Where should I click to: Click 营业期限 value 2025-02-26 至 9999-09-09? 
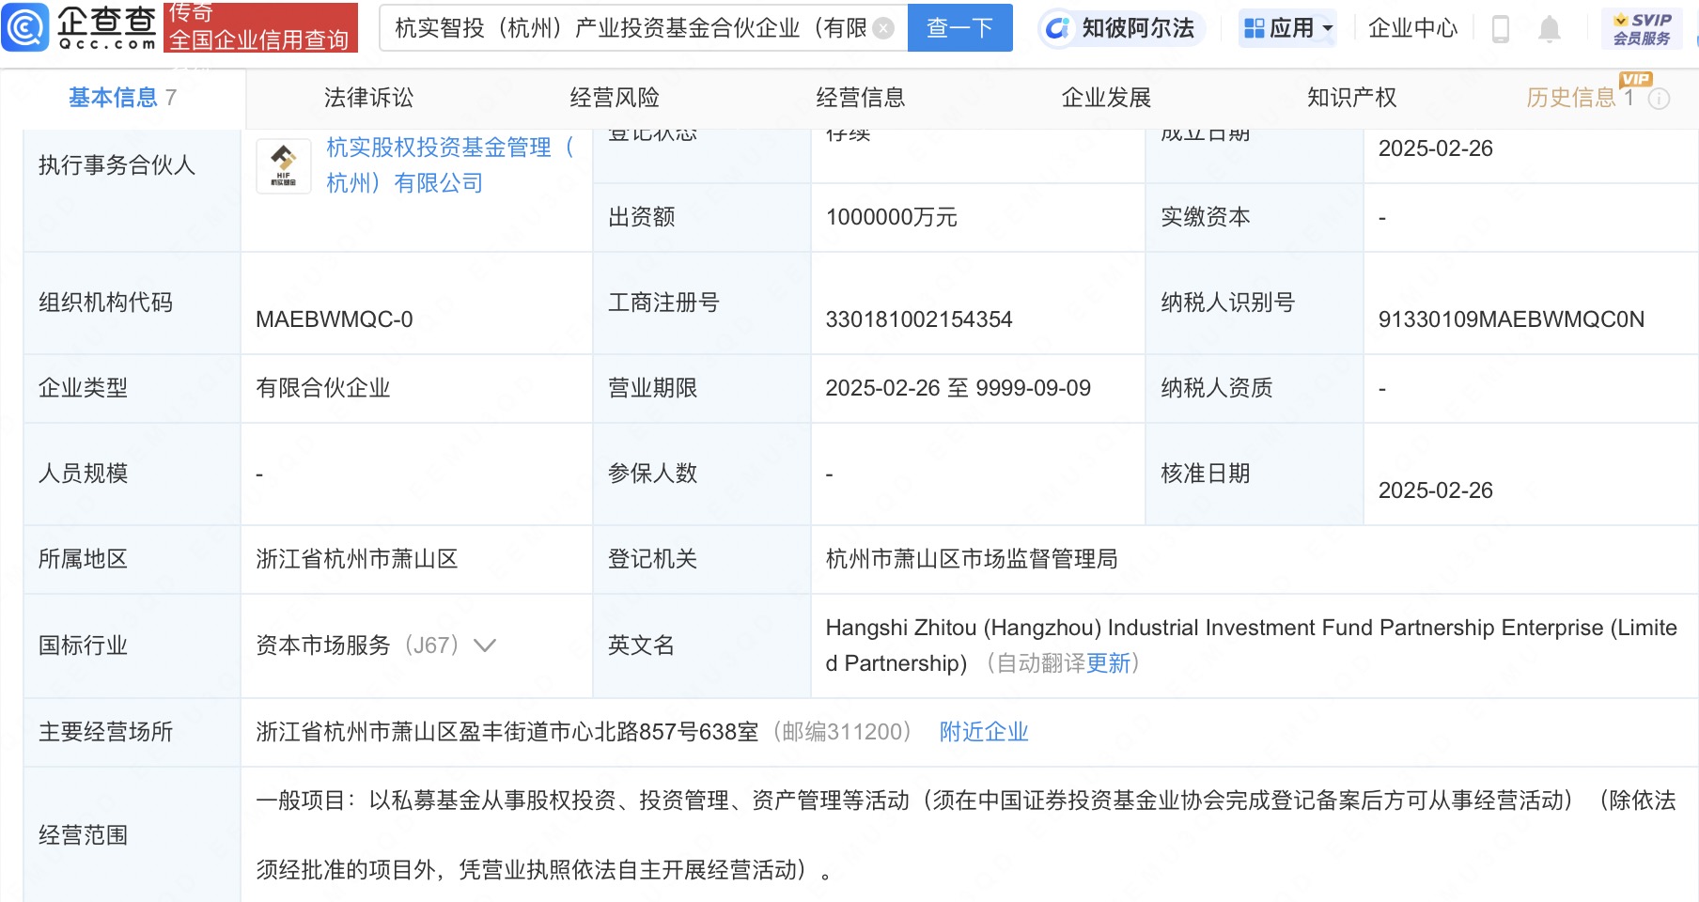coord(958,388)
